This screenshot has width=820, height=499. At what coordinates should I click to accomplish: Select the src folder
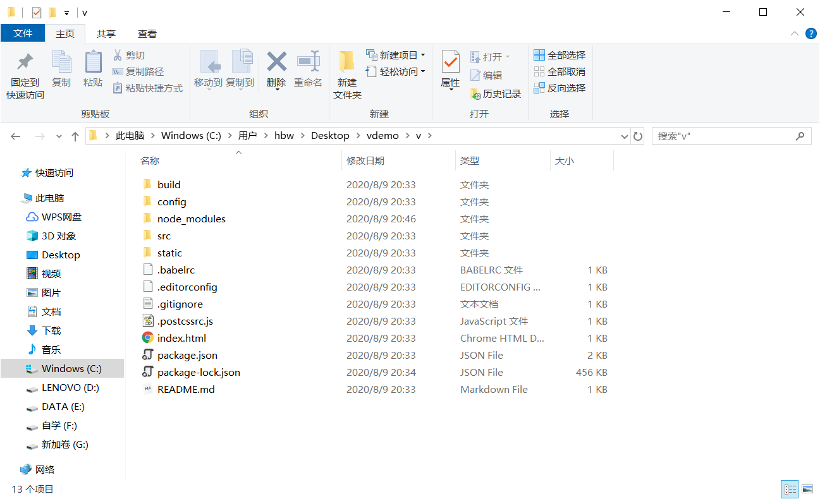(164, 236)
